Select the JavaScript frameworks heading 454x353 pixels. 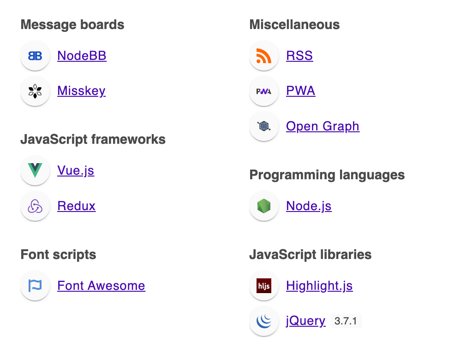[x=93, y=139]
